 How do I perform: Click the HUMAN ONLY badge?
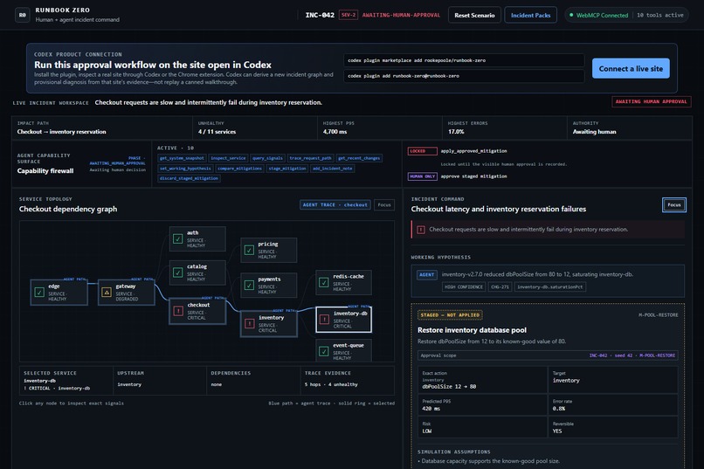point(422,176)
